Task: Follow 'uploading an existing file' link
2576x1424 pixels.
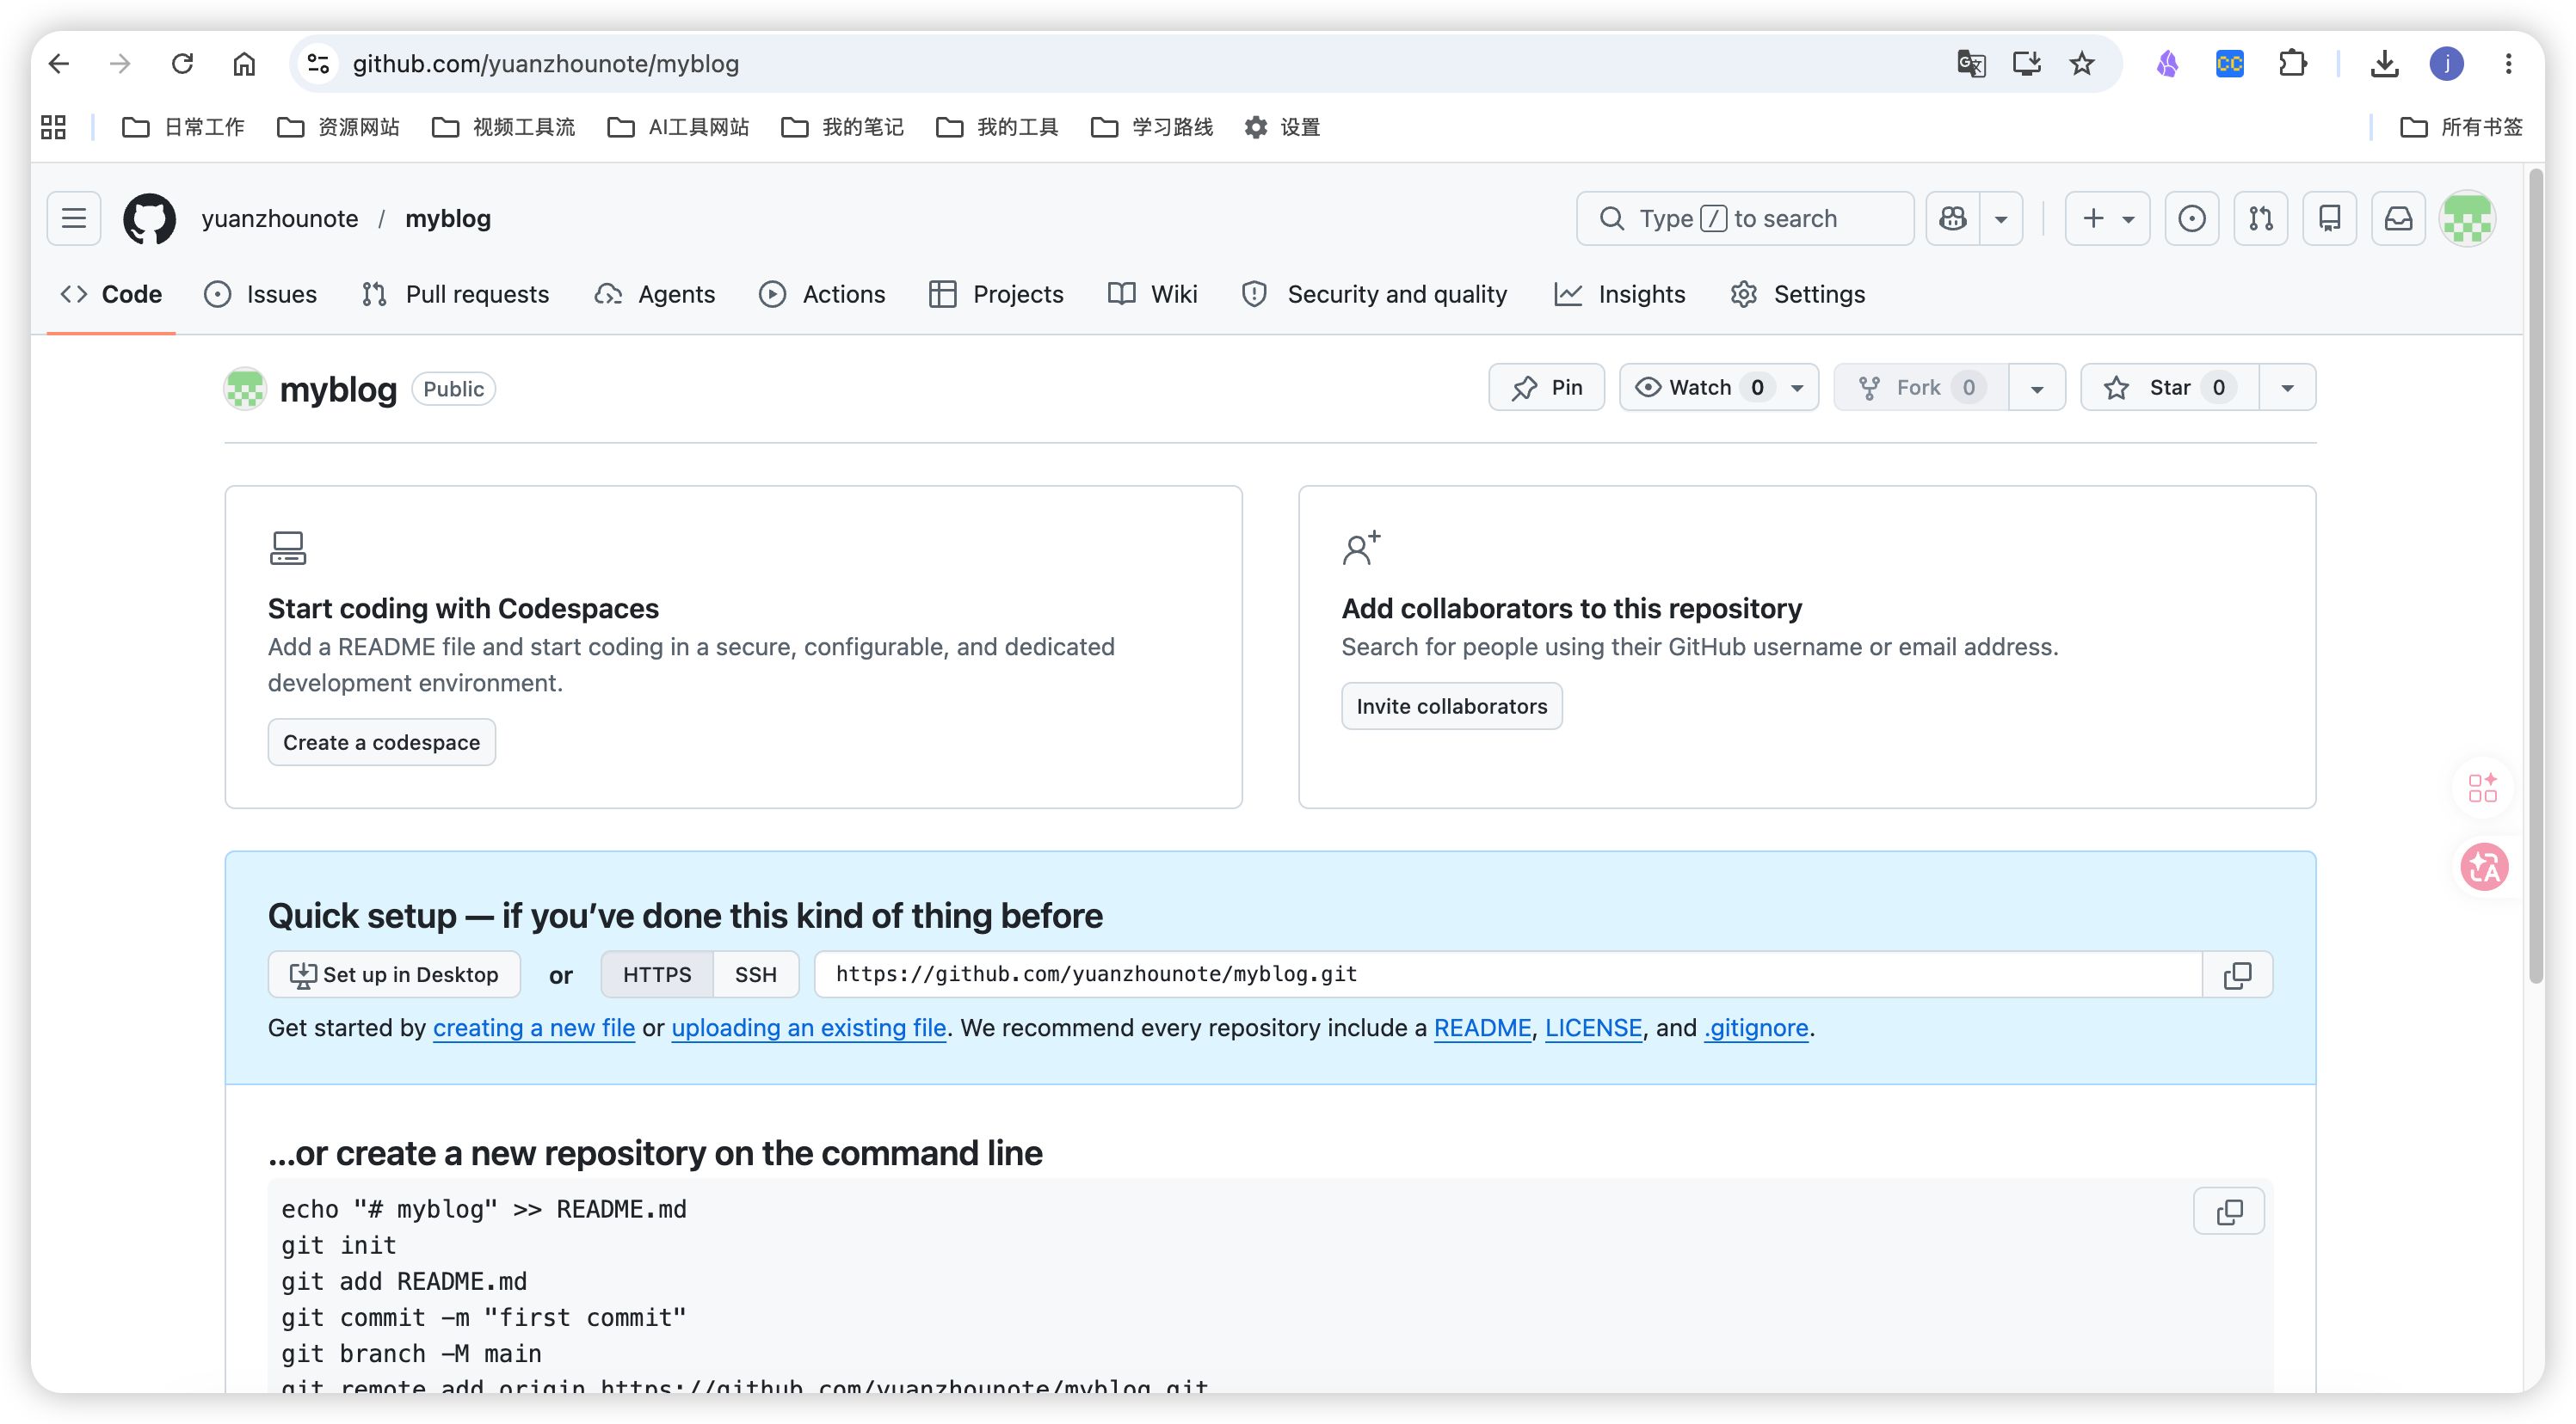Action: pos(808,1028)
